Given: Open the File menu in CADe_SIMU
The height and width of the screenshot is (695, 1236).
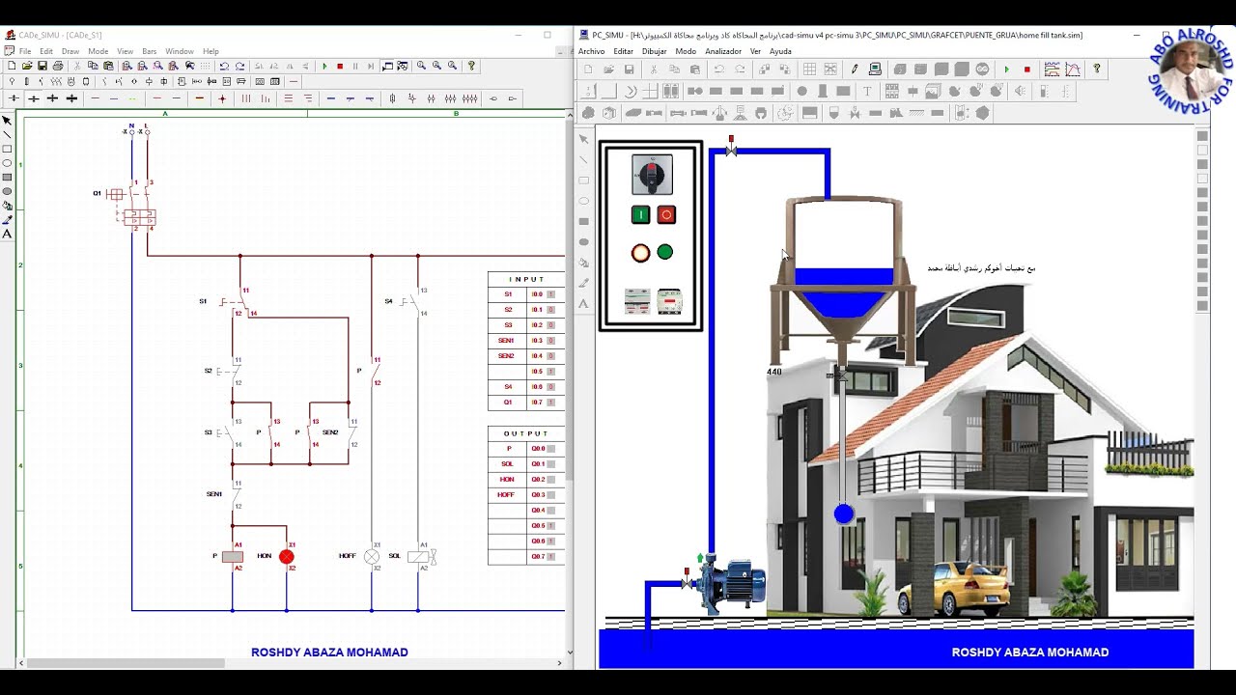Looking at the screenshot, I should [25, 51].
